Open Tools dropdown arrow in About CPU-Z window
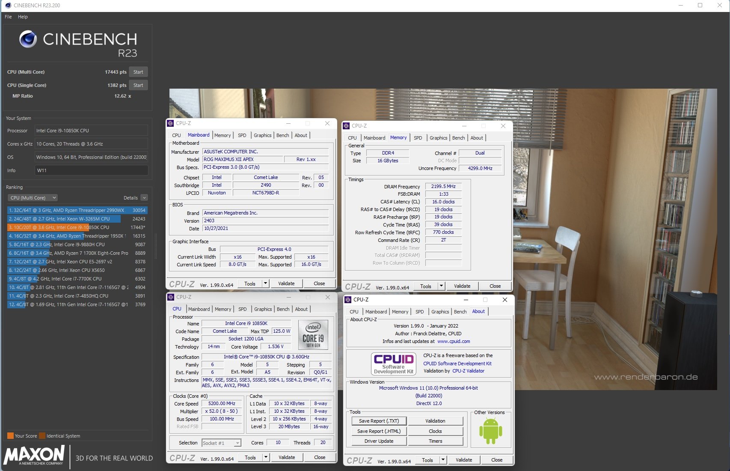 click(443, 460)
